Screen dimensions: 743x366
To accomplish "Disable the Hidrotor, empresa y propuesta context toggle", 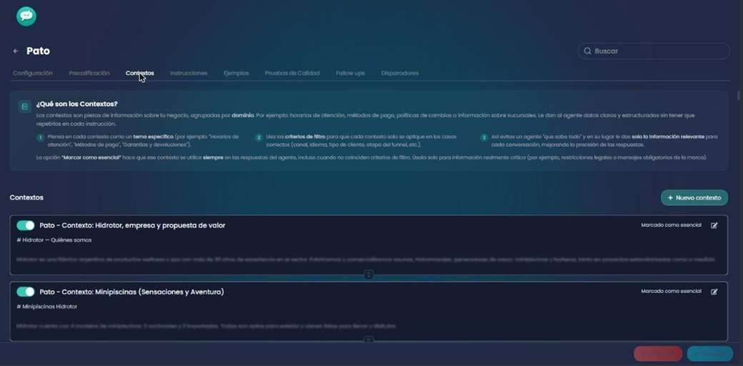I will [x=26, y=225].
